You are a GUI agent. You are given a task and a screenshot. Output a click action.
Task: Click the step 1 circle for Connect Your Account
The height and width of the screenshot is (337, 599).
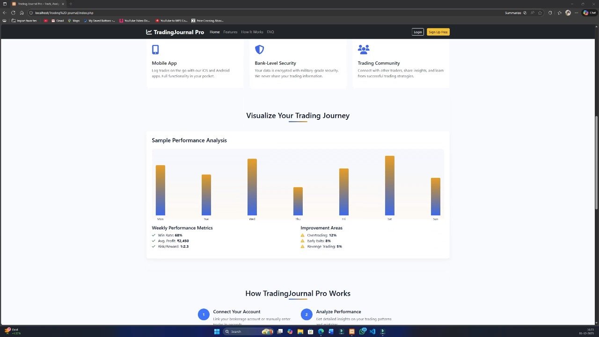pos(204,315)
